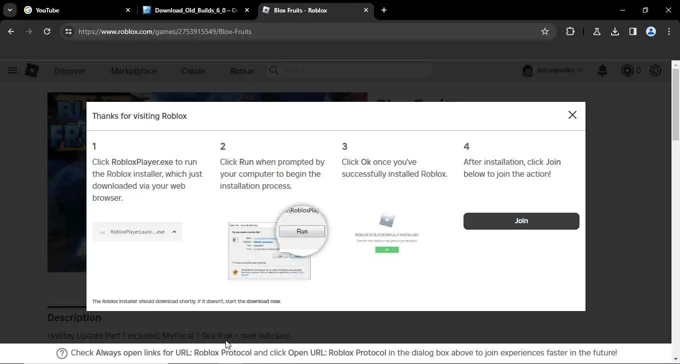The height and width of the screenshot is (364, 680).
Task: Close the Download_Old_Builds tab
Action: pos(246,10)
